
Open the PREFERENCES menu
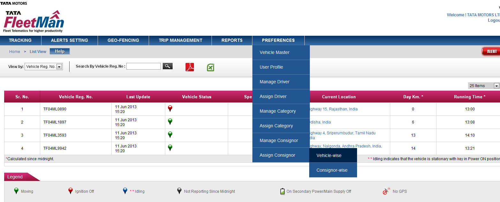pos(278,40)
